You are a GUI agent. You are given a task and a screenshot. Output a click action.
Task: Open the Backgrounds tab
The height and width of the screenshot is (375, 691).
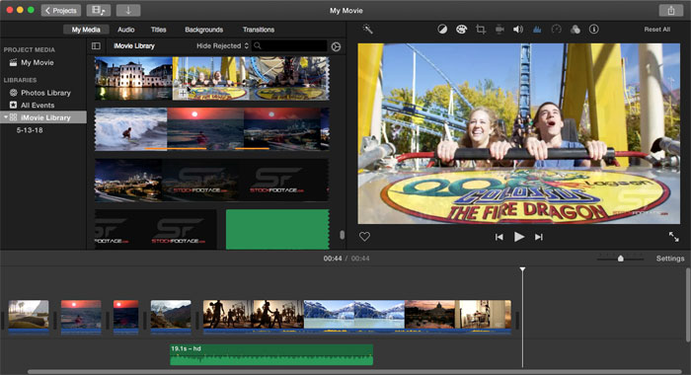pyautogui.click(x=203, y=30)
